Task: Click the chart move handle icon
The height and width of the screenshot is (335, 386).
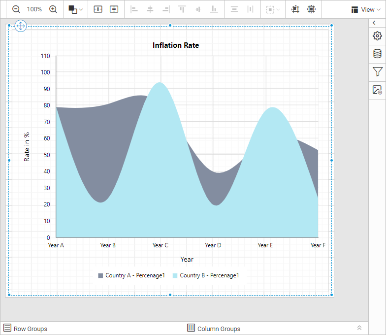Action: [21, 26]
